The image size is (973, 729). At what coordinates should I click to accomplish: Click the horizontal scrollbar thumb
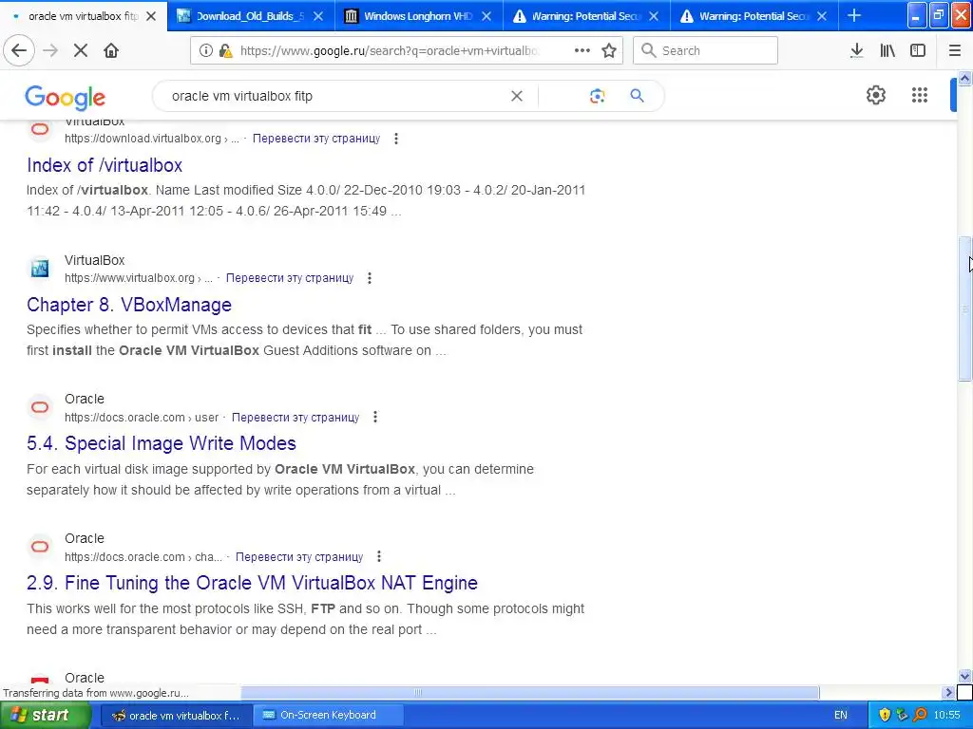point(530,692)
